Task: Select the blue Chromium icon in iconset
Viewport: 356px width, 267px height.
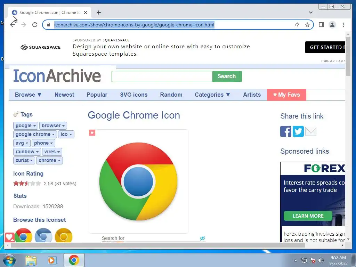Action: (43, 235)
